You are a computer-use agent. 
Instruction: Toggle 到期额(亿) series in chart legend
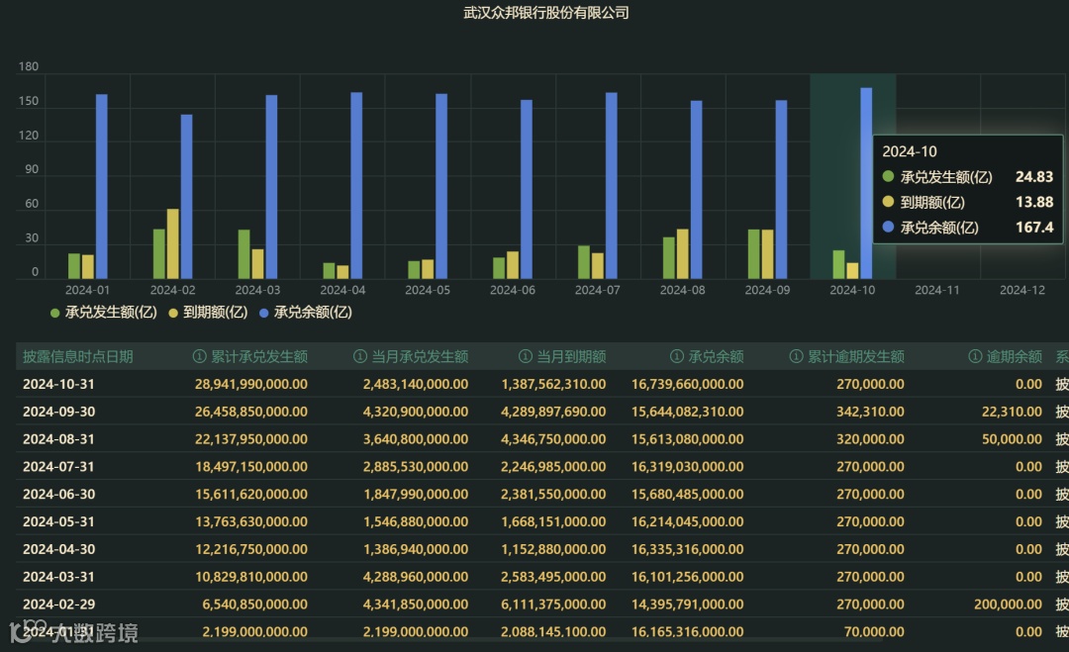coord(208,313)
